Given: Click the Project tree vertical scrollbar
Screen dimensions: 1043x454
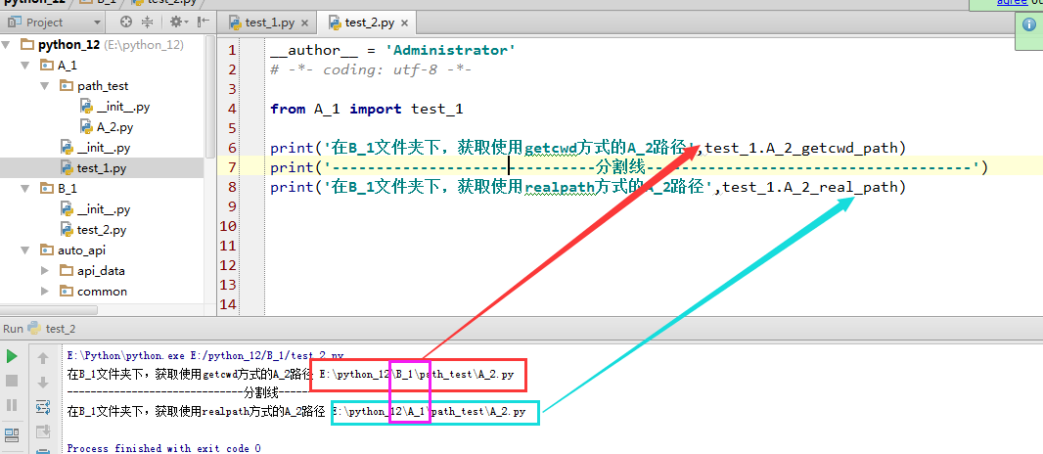Looking at the screenshot, I should point(210,98).
